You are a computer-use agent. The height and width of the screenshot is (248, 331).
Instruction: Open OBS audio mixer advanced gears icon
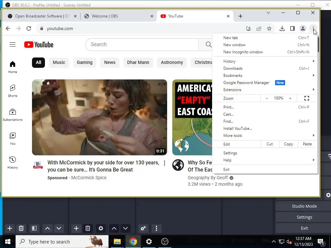[x=143, y=228]
